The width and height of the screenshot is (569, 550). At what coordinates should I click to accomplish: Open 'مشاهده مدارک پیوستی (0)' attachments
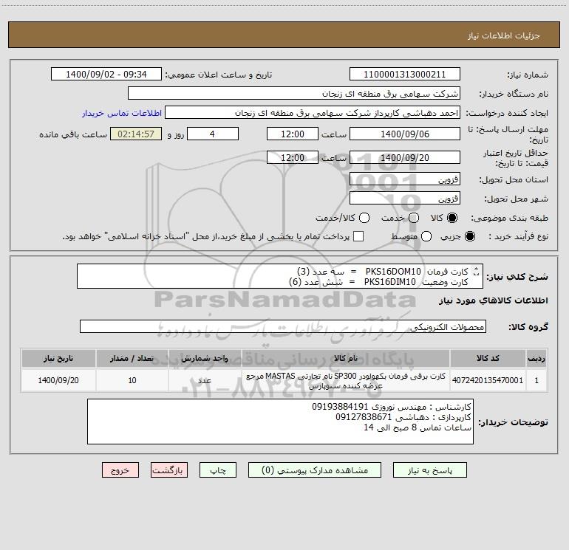click(315, 470)
